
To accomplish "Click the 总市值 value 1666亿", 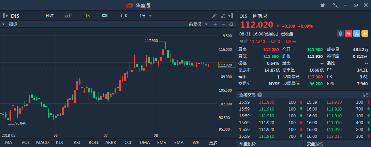I will (316, 70).
